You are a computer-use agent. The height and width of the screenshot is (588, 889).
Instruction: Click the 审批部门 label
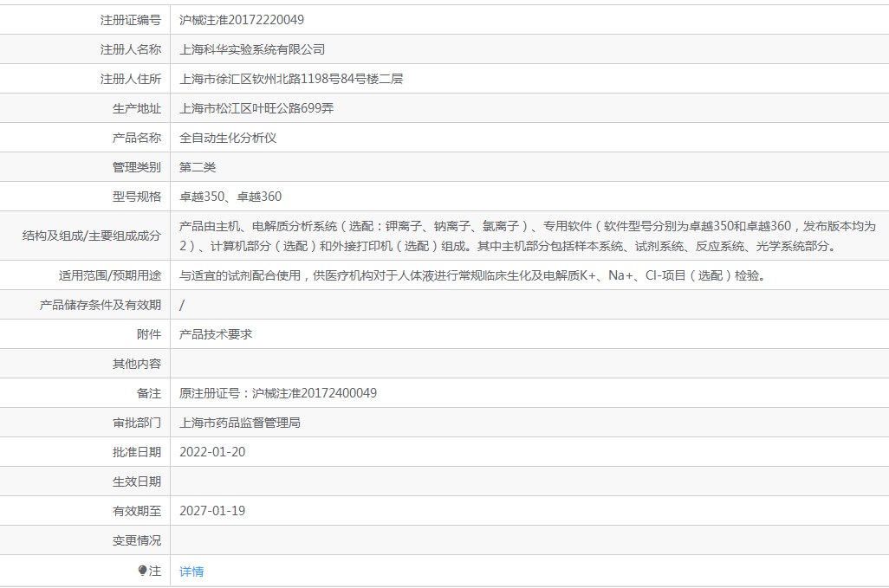(x=137, y=423)
